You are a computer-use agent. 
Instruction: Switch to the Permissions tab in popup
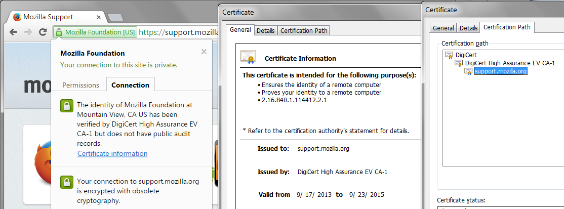pos(80,85)
